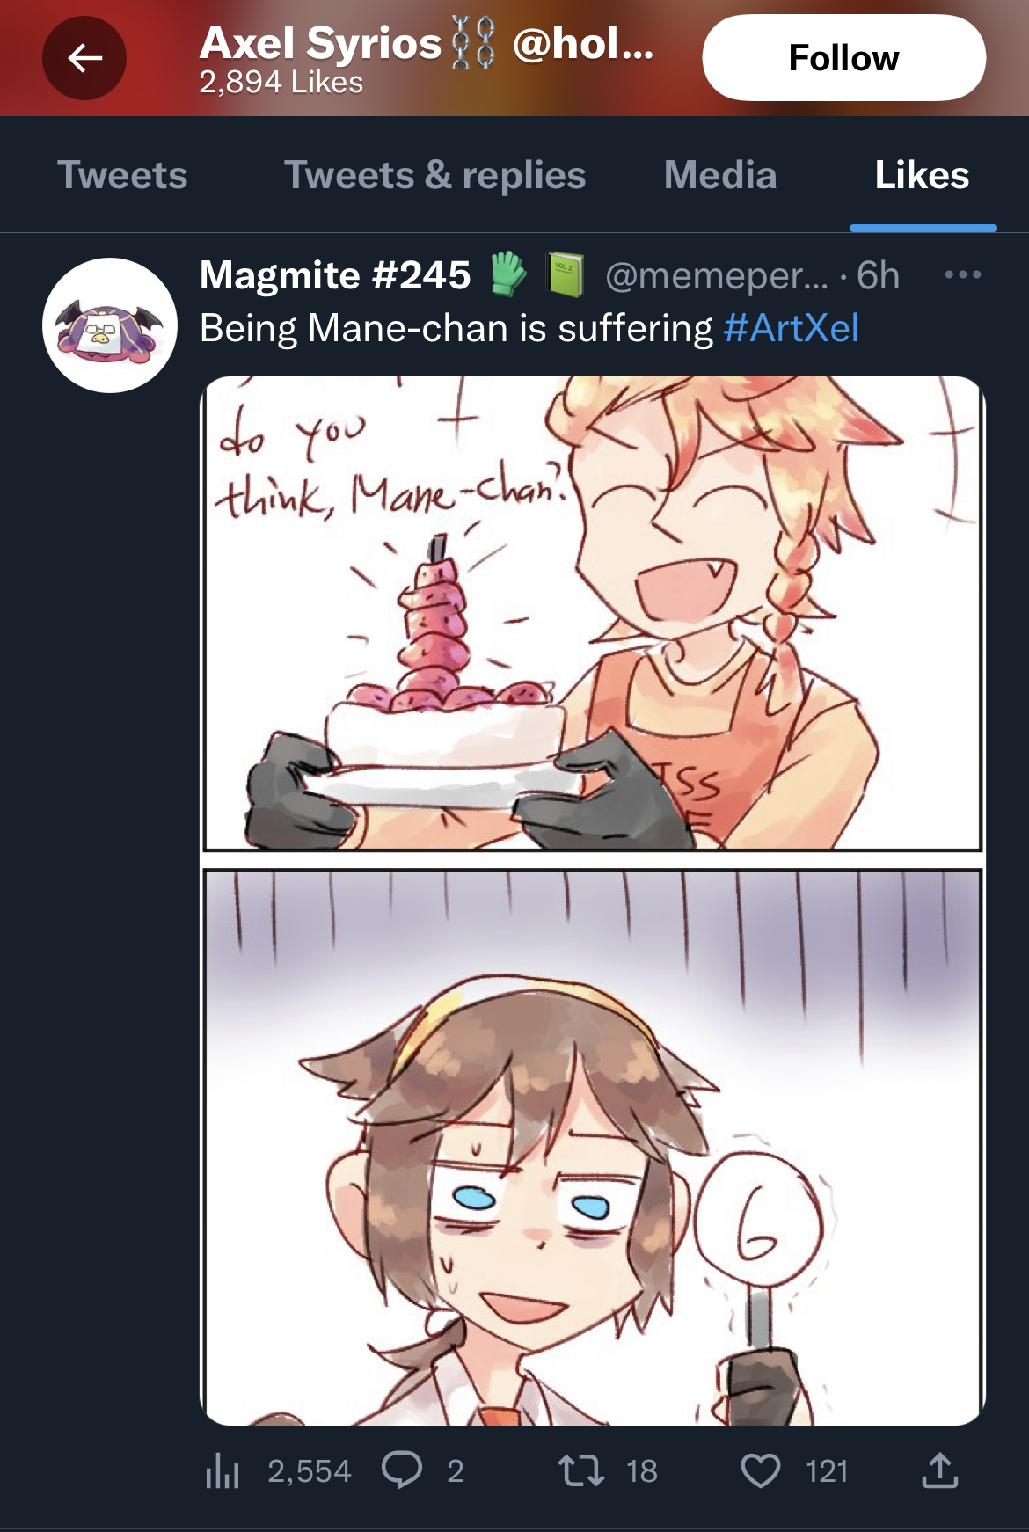This screenshot has width=1029, height=1532.
Task: Select the Media tab
Action: click(720, 175)
